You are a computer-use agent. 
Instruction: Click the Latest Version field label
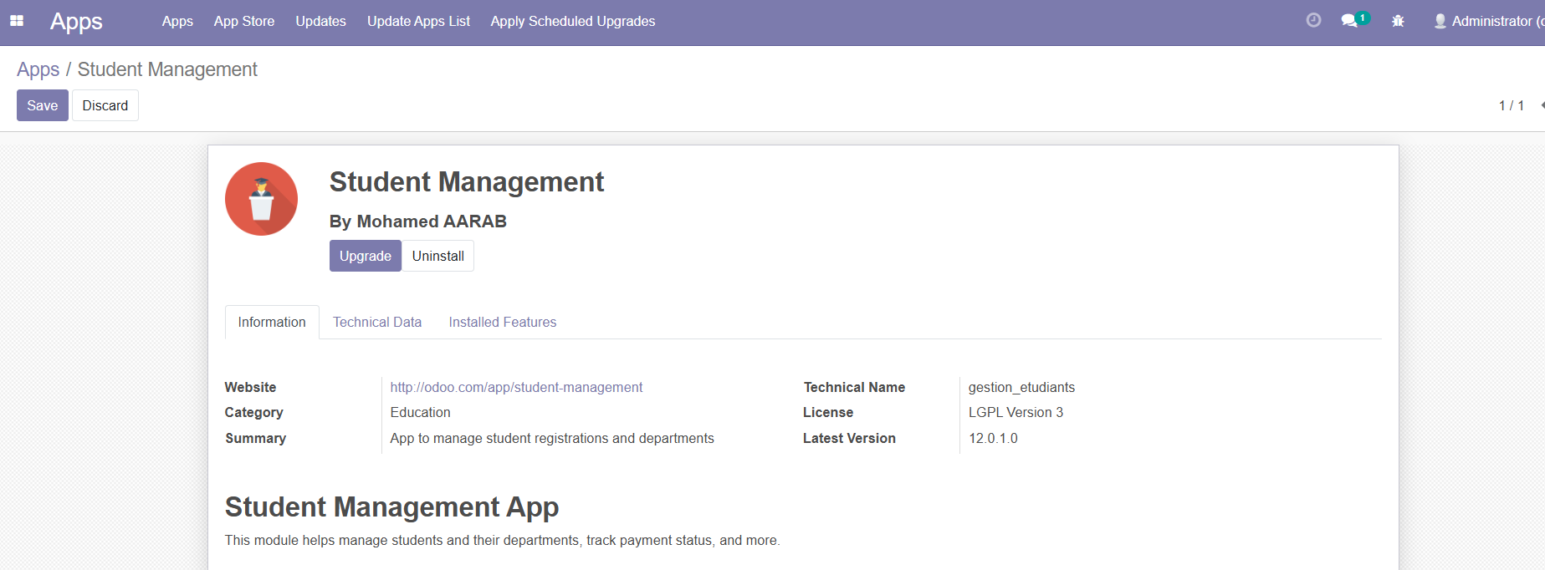849,438
